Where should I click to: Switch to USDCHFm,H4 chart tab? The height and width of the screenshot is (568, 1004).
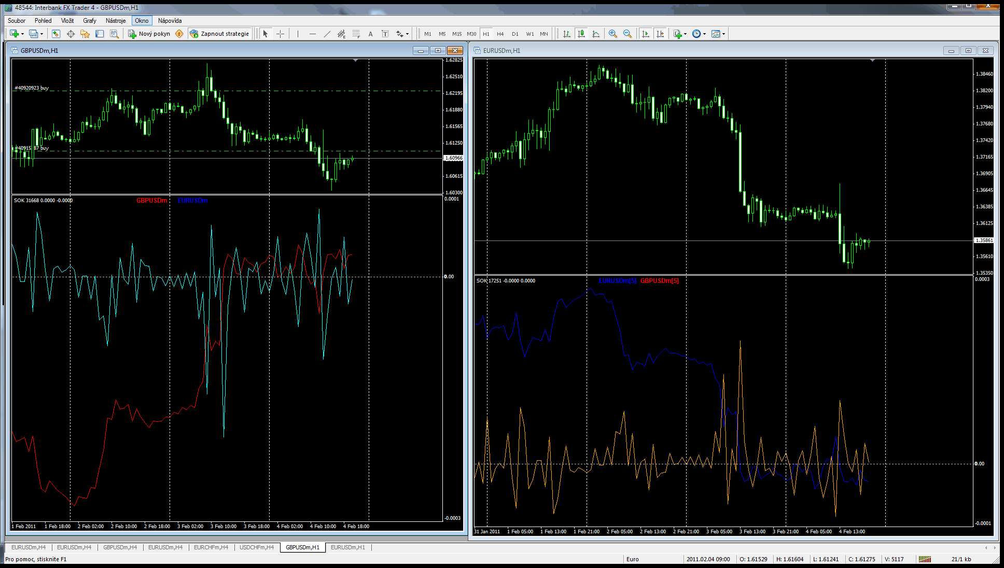[x=257, y=547]
